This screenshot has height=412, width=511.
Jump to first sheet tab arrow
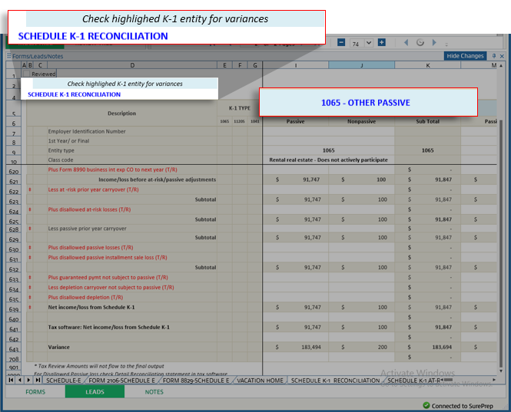11,381
